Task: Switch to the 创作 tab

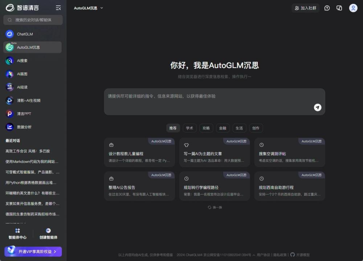Action: [x=256, y=128]
